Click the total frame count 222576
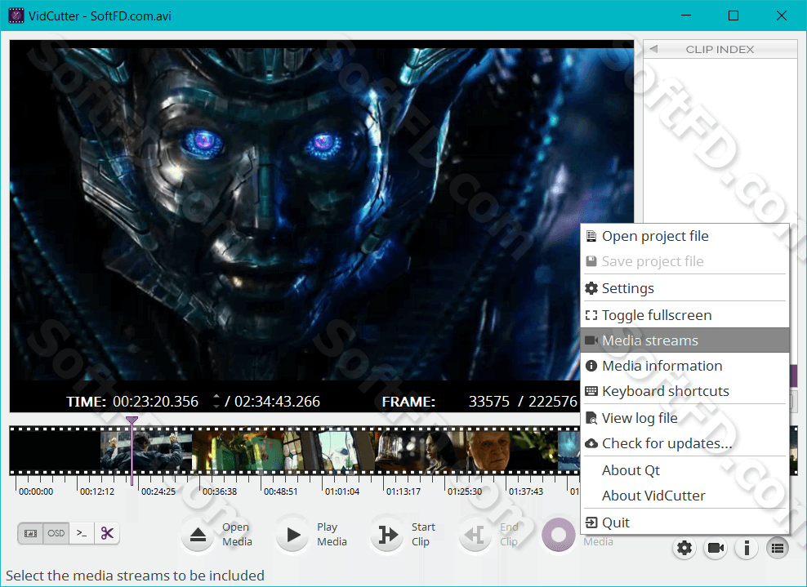The image size is (807, 587). pyautogui.click(x=553, y=402)
